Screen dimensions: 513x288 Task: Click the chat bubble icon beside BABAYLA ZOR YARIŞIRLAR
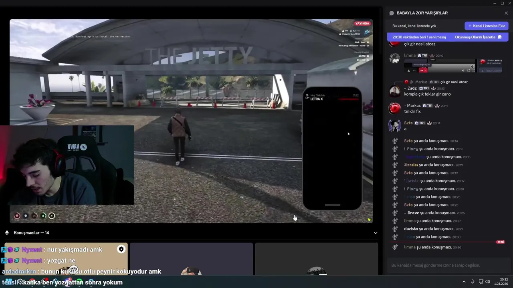tap(392, 13)
